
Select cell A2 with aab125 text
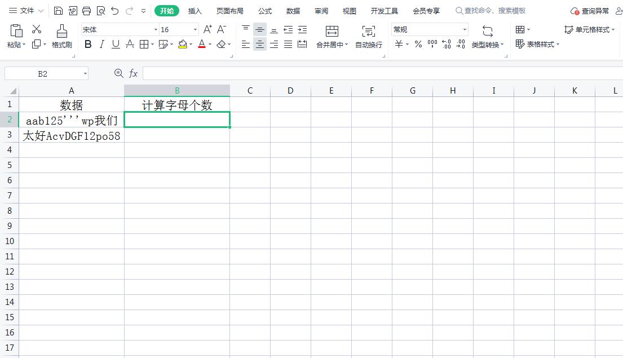pyautogui.click(x=72, y=120)
